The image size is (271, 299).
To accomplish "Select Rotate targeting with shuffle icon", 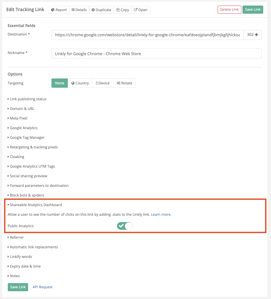I will pyautogui.click(x=124, y=83).
